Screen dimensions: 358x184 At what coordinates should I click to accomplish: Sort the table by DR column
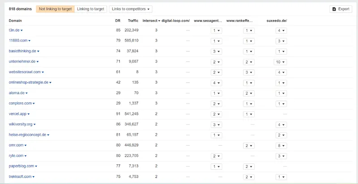118,21
